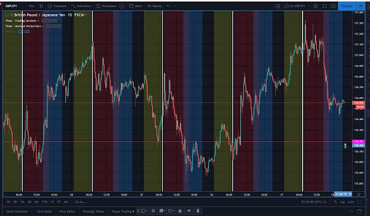The width and height of the screenshot is (370, 216).
Task: Click the play icon beside Publish
Action: click(x=361, y=6)
